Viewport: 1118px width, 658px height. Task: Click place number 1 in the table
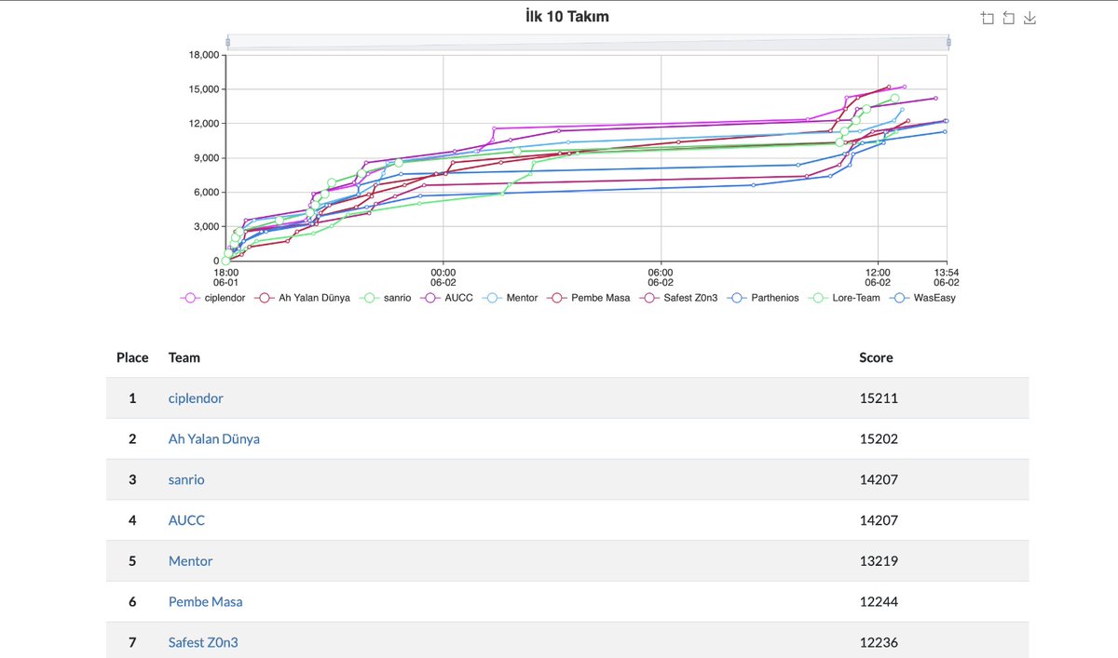coord(132,397)
